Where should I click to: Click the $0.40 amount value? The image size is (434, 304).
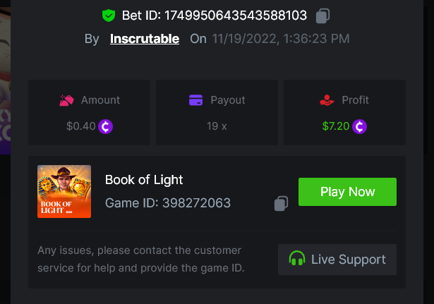pos(80,127)
